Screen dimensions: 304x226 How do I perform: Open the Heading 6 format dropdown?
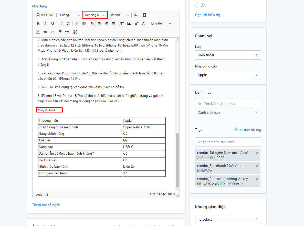95,15
